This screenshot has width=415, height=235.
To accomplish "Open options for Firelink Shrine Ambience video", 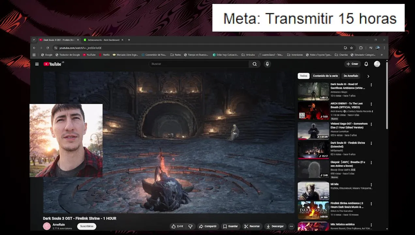I will pyautogui.click(x=371, y=204).
